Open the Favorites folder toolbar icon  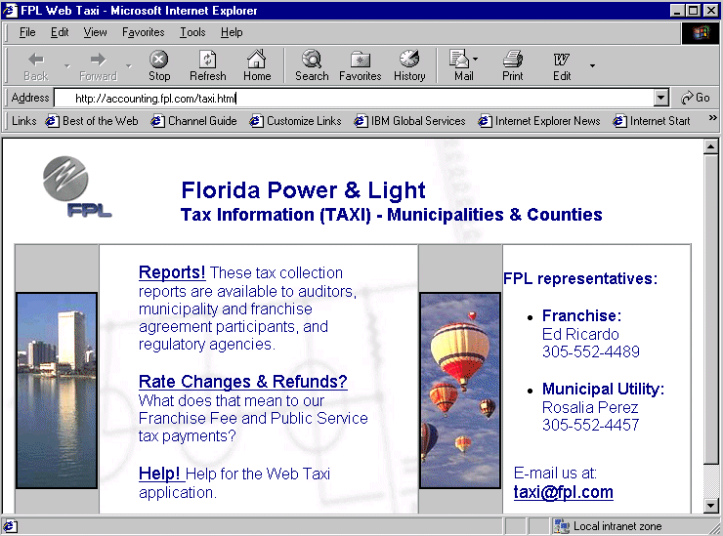tap(361, 66)
